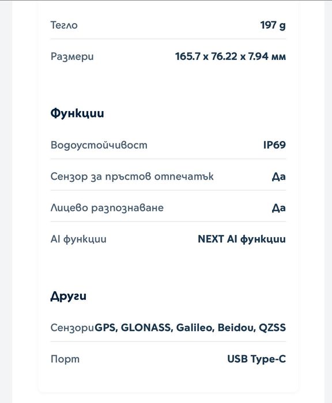
Task: Select the Сензор за пръстов отпечатък label
Action: coord(132,177)
